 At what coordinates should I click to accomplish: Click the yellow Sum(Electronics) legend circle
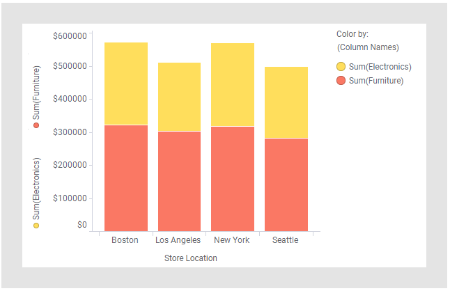pos(341,67)
